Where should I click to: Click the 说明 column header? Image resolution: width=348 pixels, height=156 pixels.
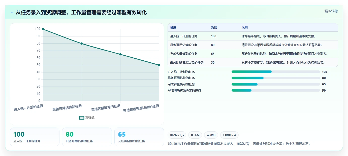(244, 28)
